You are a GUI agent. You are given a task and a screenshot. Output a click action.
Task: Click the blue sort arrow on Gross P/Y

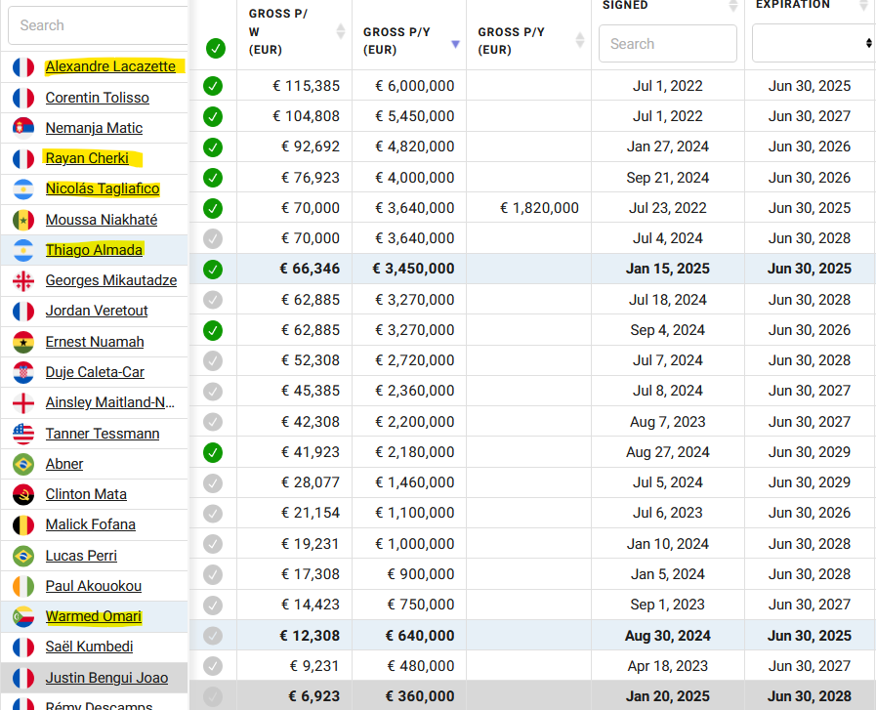[x=455, y=44]
